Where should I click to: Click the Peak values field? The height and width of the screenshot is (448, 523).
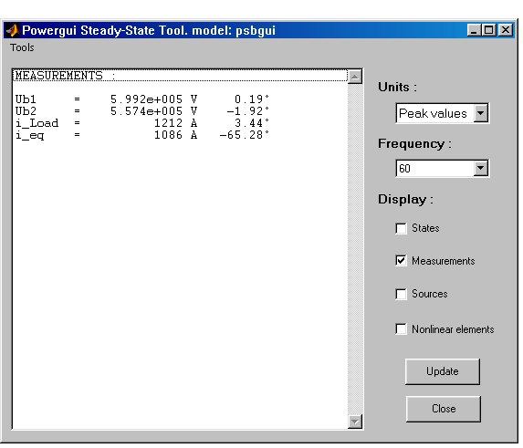tap(434, 113)
